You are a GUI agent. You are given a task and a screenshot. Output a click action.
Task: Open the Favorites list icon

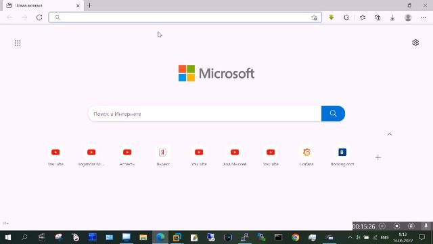[x=363, y=18]
